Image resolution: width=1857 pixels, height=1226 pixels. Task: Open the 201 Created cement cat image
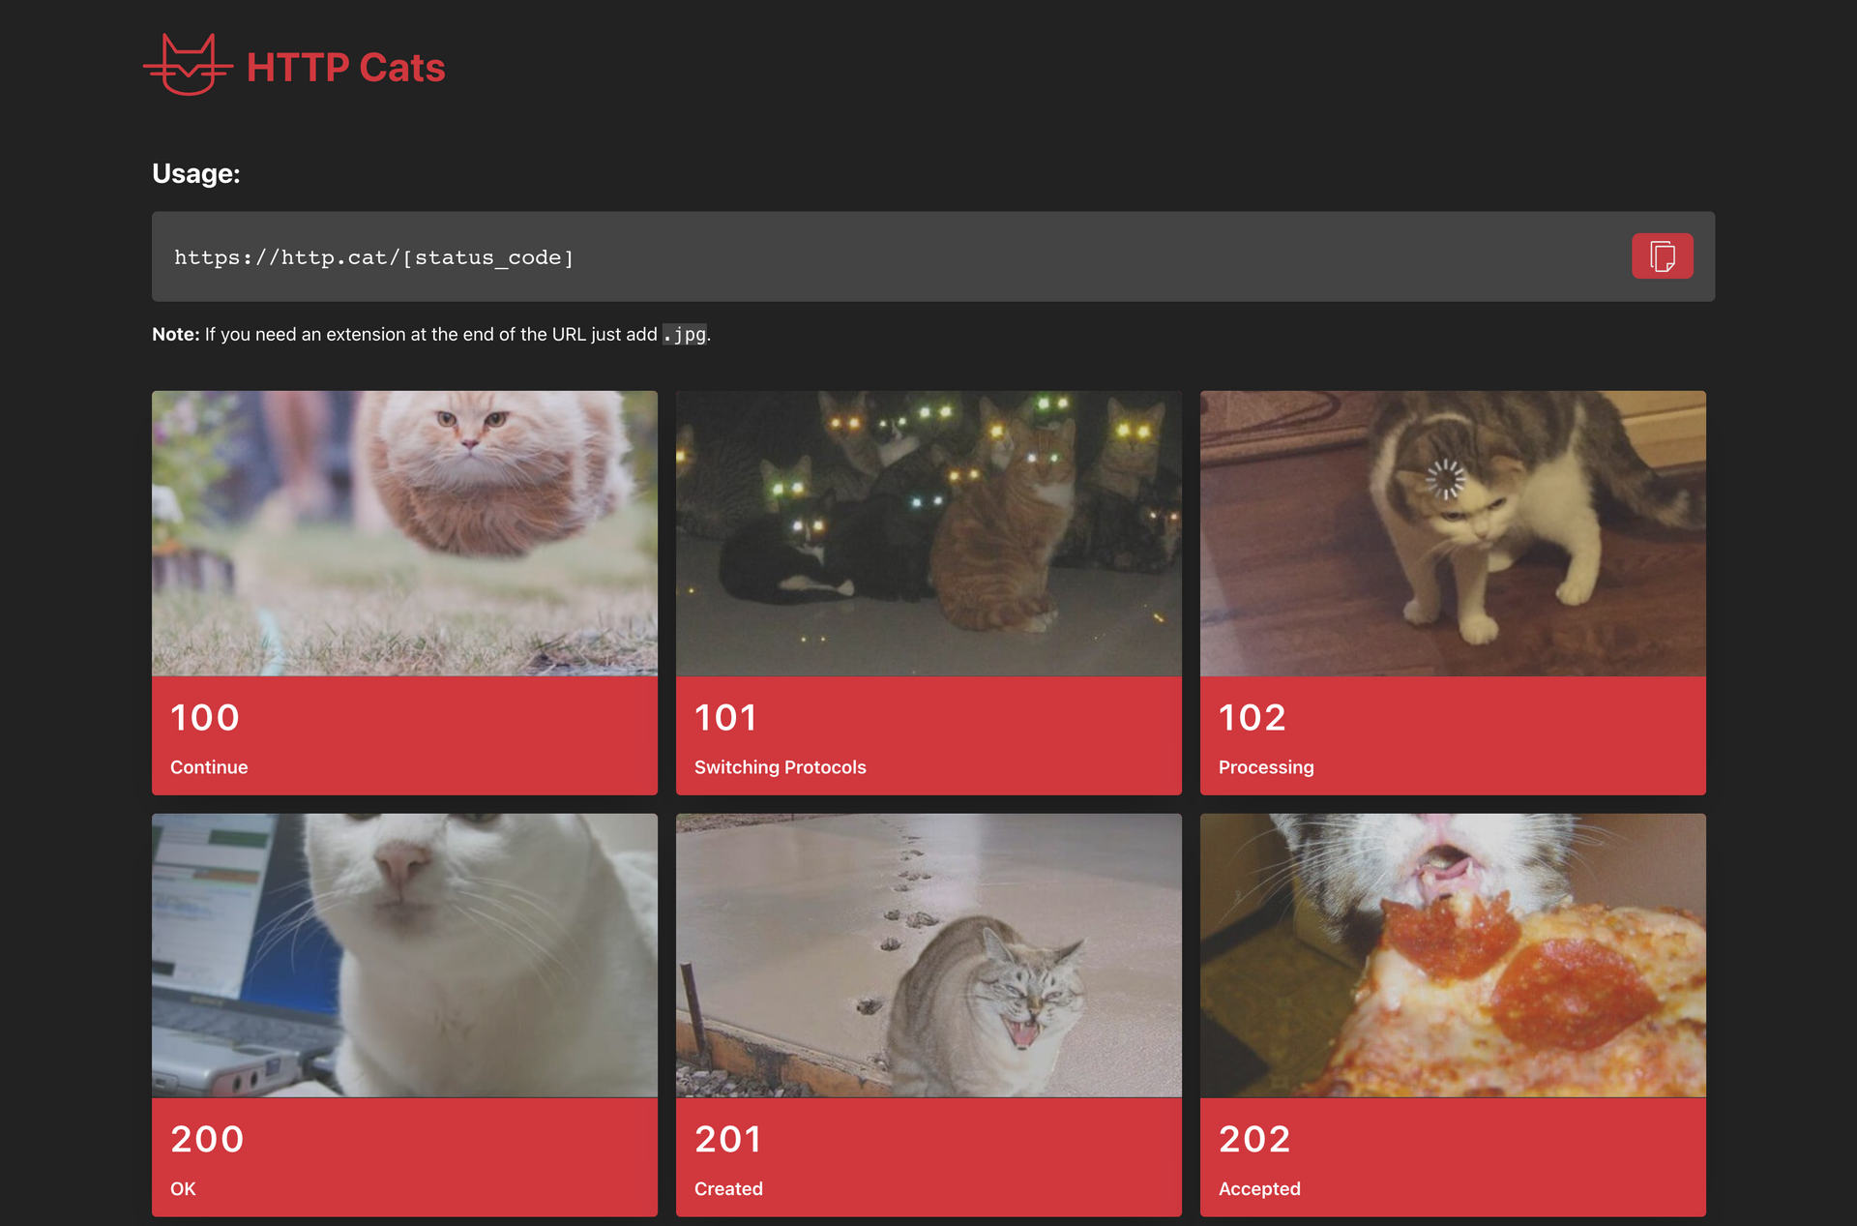(x=928, y=955)
